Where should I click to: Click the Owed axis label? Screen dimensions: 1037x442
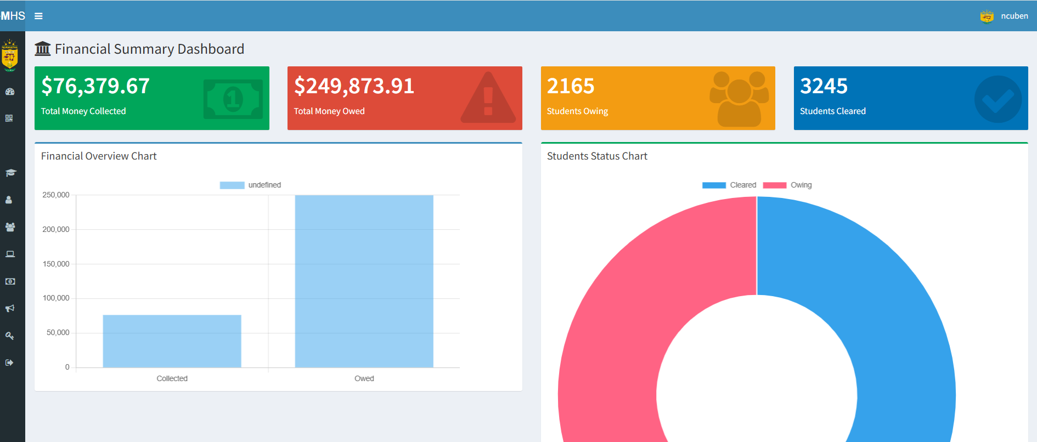(364, 378)
